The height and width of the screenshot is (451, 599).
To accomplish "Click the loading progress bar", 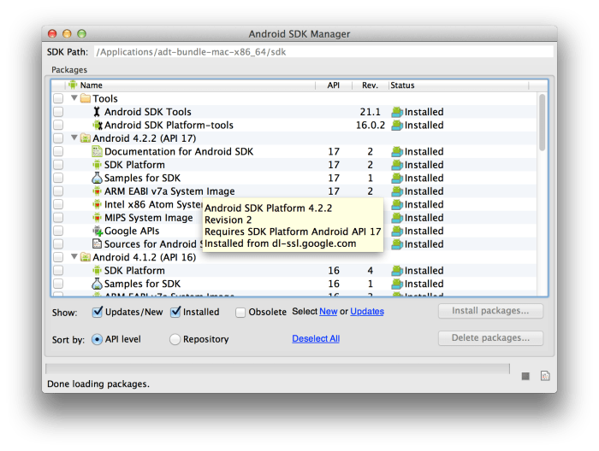I will coord(278,368).
